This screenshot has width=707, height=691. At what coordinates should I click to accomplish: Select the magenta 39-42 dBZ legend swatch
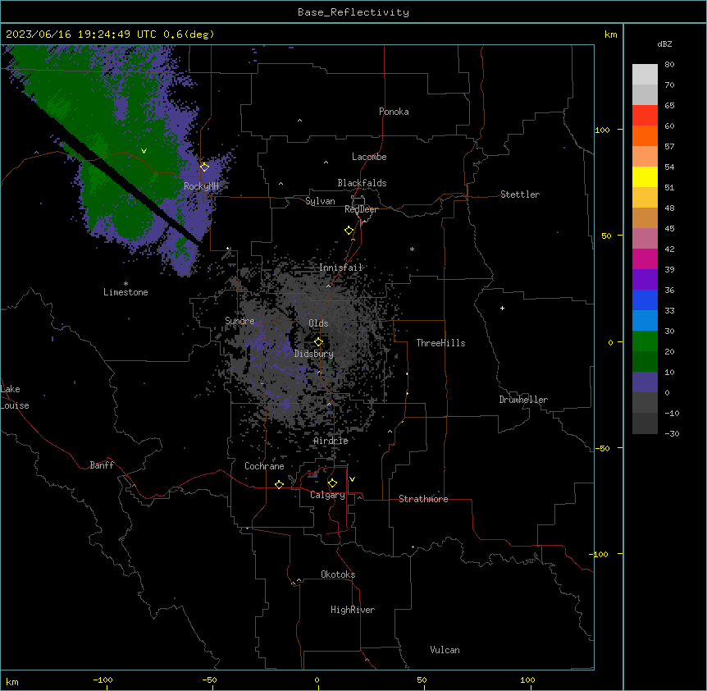[x=645, y=259]
